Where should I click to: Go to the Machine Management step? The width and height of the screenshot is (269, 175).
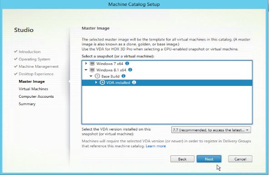(39, 66)
